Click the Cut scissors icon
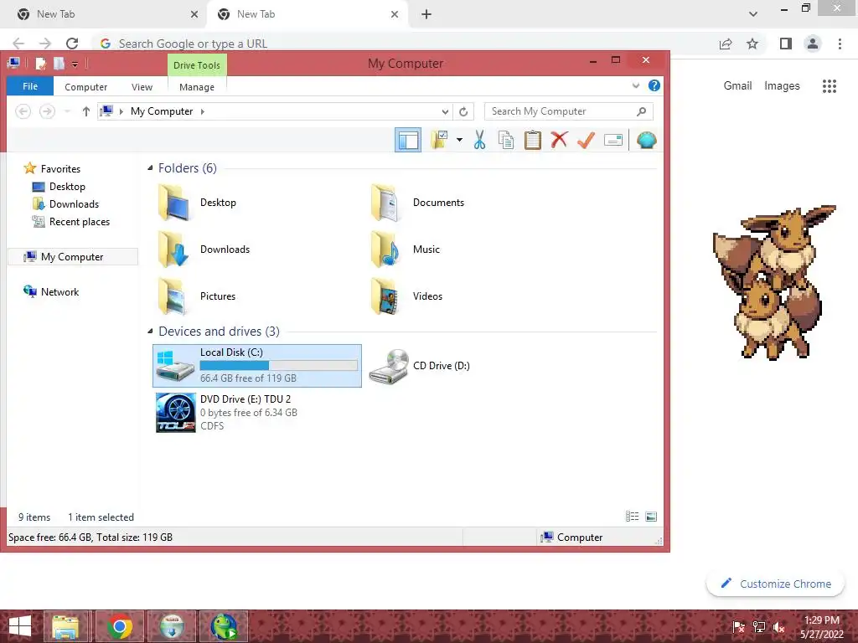The height and width of the screenshot is (643, 858). (x=479, y=140)
